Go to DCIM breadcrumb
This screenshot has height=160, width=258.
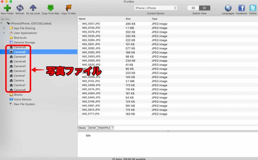(92, 128)
